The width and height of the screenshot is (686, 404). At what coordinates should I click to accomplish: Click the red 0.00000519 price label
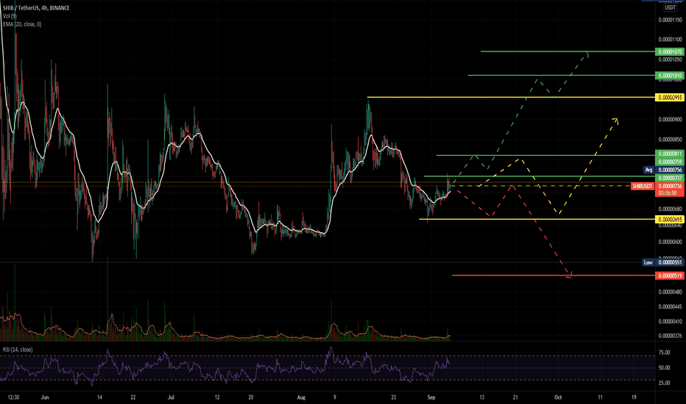point(670,275)
